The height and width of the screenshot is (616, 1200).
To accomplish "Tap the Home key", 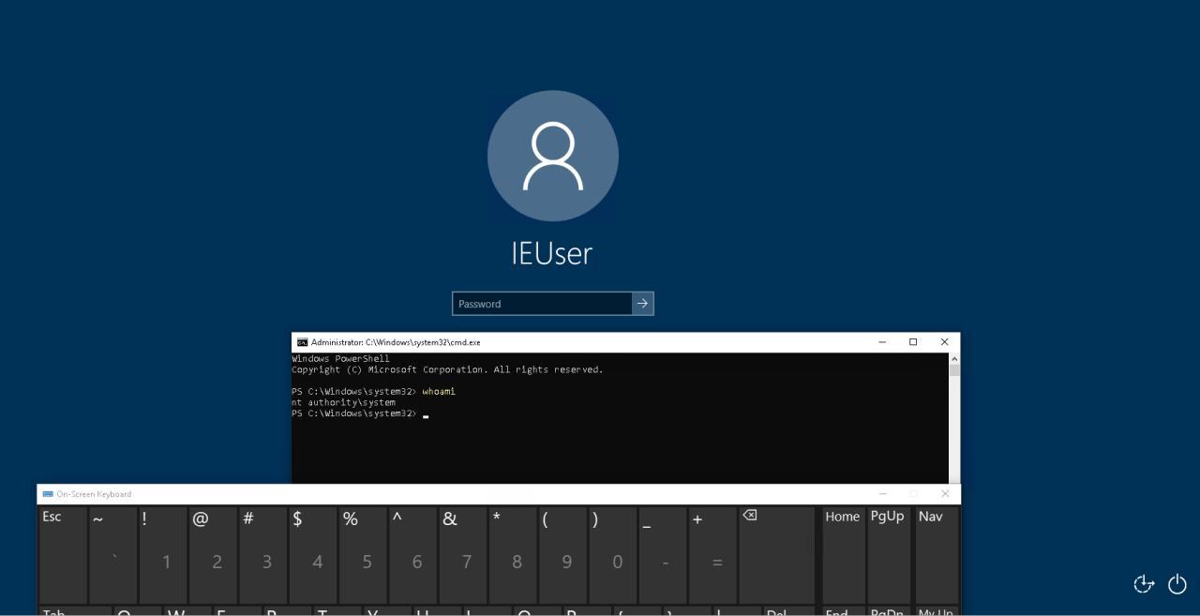I will pyautogui.click(x=842, y=555).
